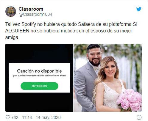Open the Classroom profile avatar
148x121 pixels.
(x=11, y=12)
